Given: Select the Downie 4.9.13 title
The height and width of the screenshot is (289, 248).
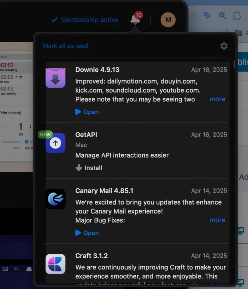Looking at the screenshot, I should [x=97, y=70].
